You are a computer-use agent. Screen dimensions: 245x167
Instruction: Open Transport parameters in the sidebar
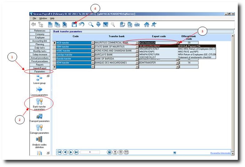[39, 118]
